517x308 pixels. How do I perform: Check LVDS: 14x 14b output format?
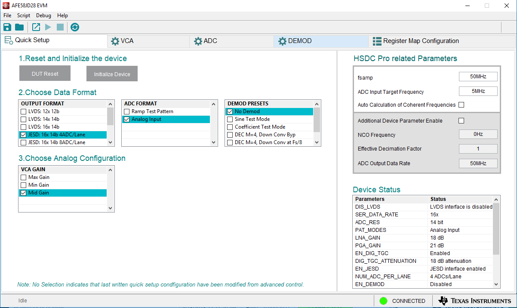pos(23,119)
